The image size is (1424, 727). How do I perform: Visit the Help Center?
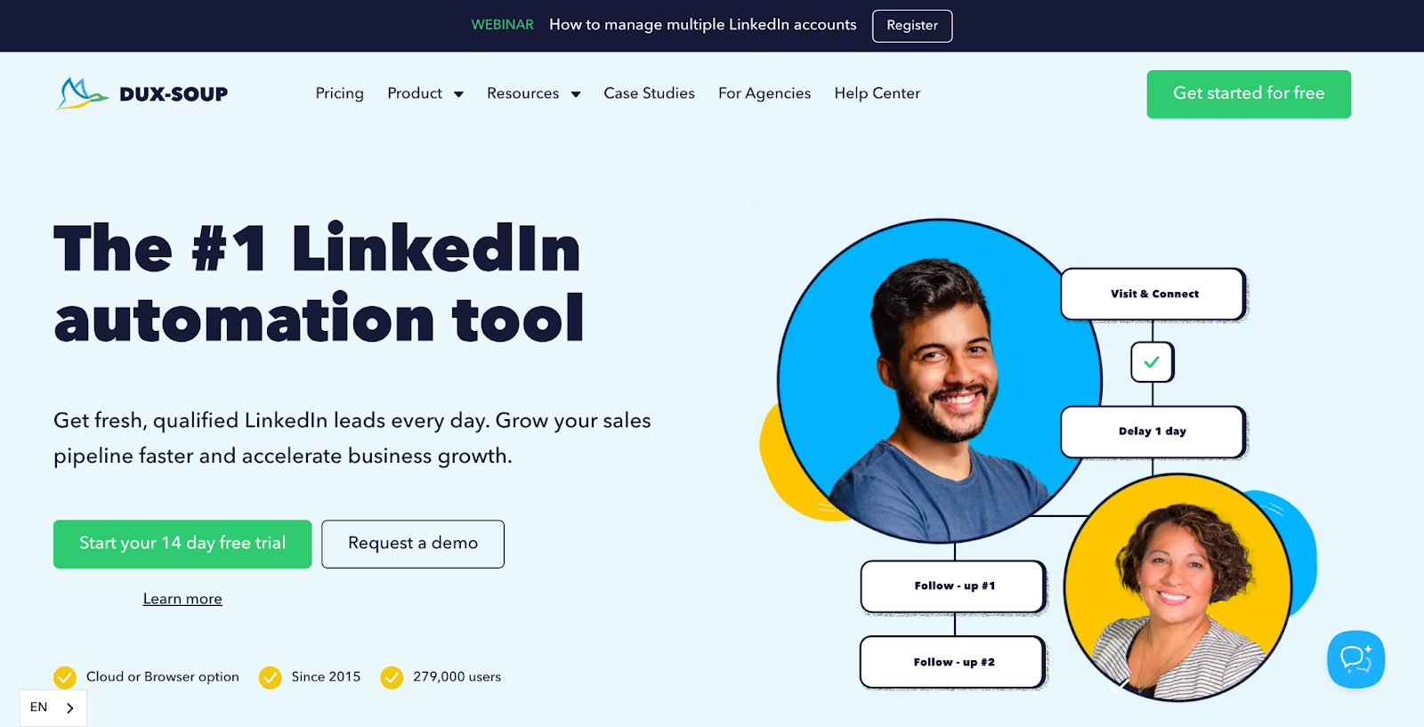877,93
